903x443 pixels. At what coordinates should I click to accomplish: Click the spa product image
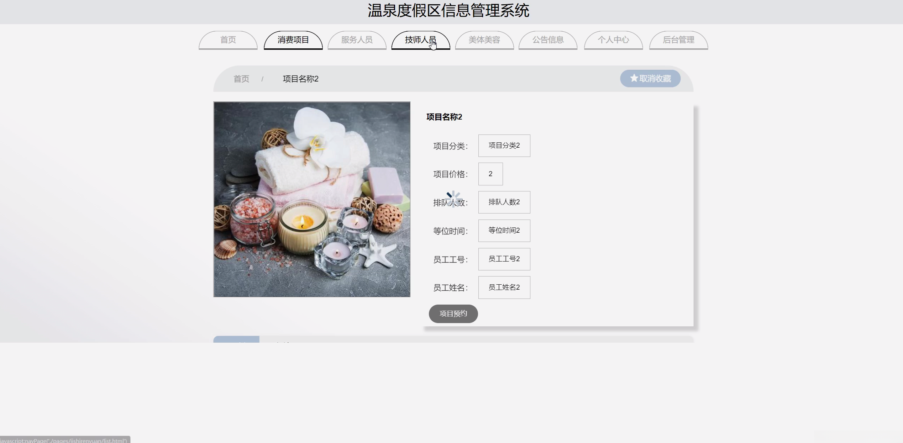[312, 199]
